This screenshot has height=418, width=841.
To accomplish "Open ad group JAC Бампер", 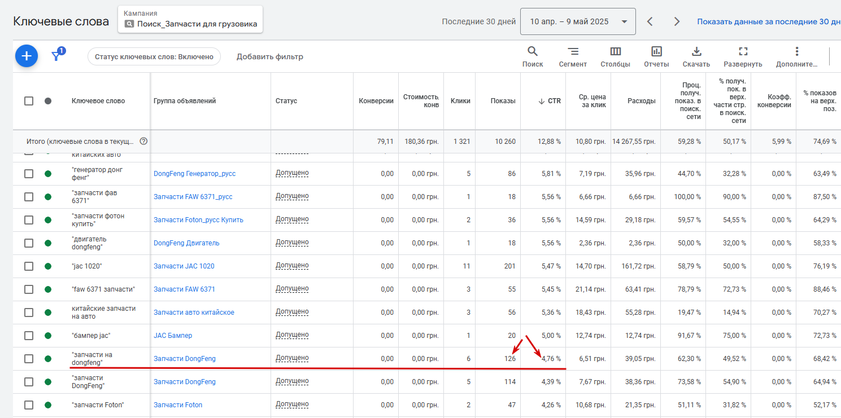I will [x=173, y=336].
